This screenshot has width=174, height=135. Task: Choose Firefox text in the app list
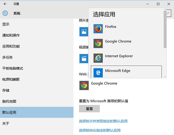111,27
